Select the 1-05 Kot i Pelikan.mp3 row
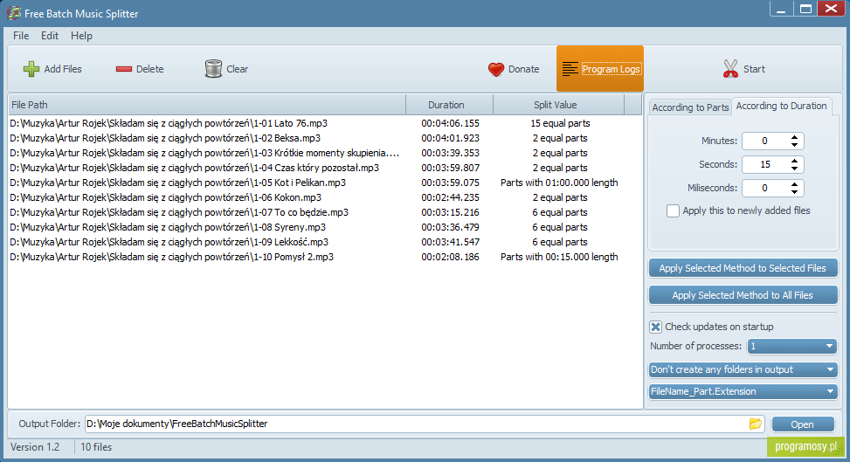 point(325,183)
